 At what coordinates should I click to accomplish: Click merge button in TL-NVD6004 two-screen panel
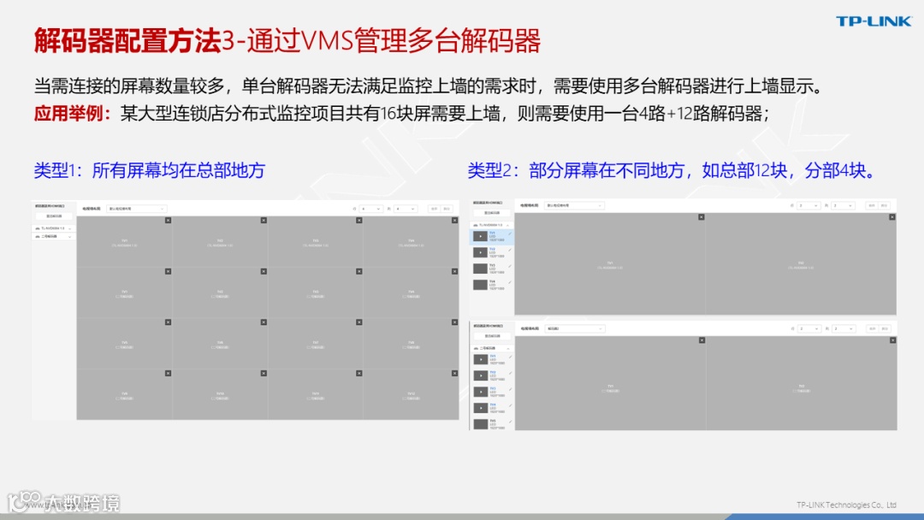(x=872, y=205)
